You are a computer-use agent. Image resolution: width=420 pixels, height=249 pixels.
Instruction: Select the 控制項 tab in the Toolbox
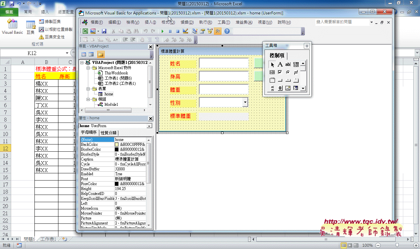(277, 55)
